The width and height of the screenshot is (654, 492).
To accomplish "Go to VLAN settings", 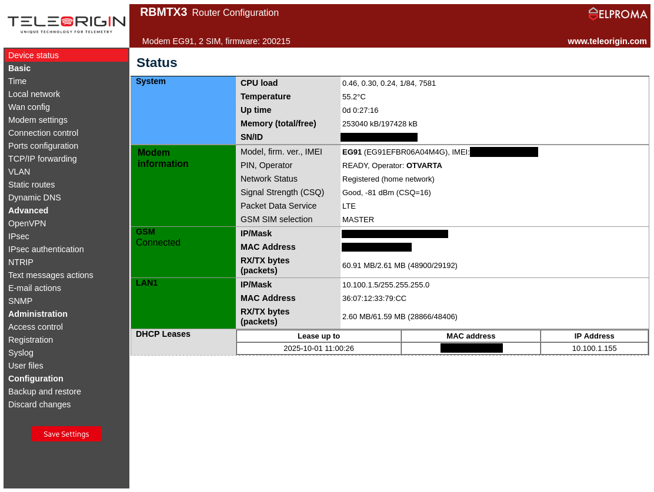I will click(x=19, y=172).
